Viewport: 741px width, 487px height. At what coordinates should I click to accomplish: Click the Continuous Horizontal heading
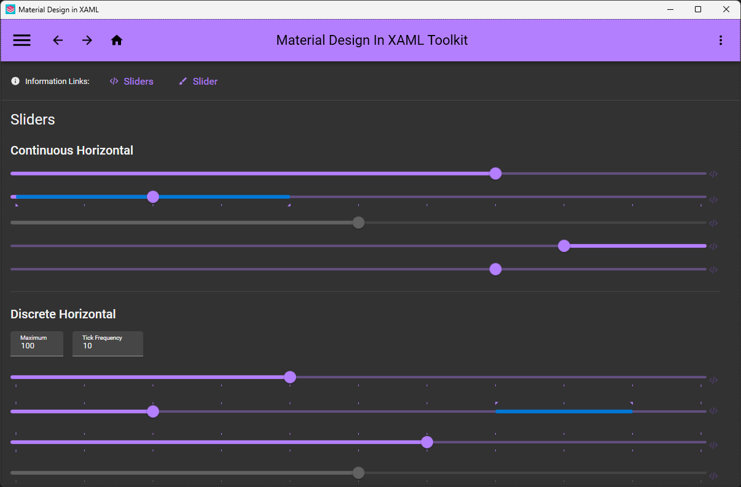(72, 150)
